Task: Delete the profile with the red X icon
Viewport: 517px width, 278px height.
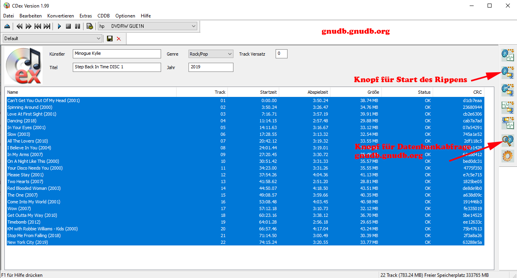Action: click(x=119, y=39)
